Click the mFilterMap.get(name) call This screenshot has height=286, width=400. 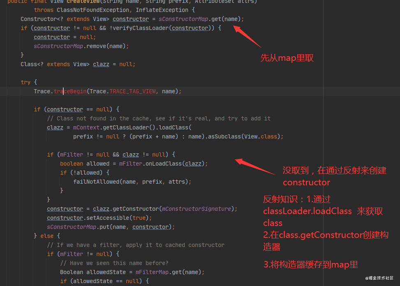(x=169, y=272)
